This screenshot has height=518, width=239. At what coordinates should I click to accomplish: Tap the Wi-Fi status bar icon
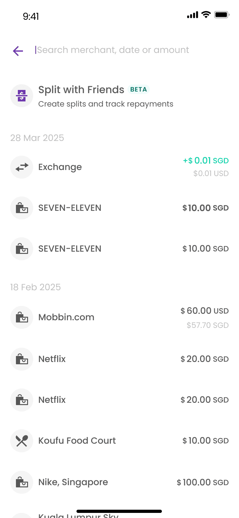click(206, 15)
